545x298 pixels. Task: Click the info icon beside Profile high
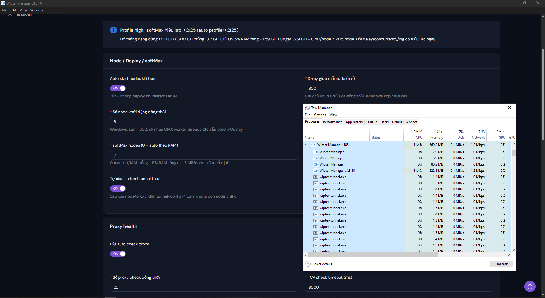coord(113,30)
